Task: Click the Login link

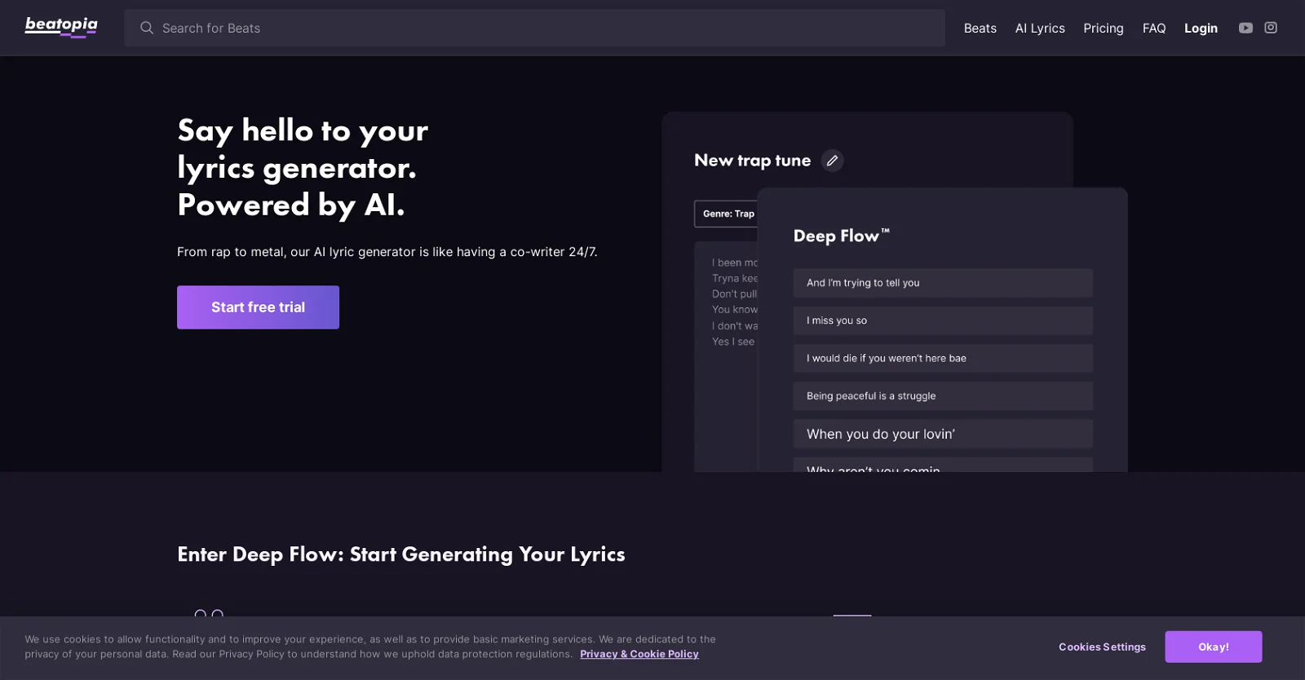Action: tap(1201, 29)
